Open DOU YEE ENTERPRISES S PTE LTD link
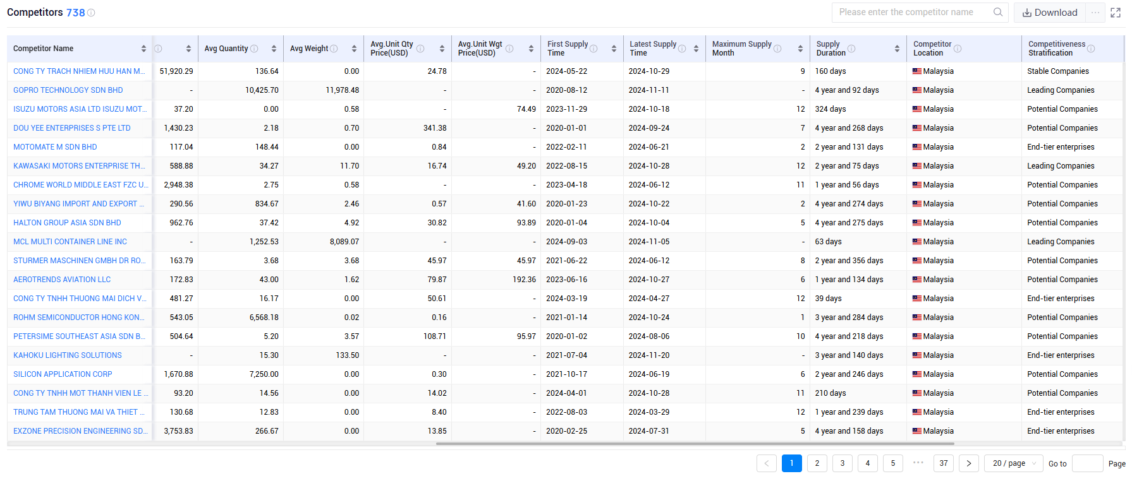 pyautogui.click(x=72, y=128)
